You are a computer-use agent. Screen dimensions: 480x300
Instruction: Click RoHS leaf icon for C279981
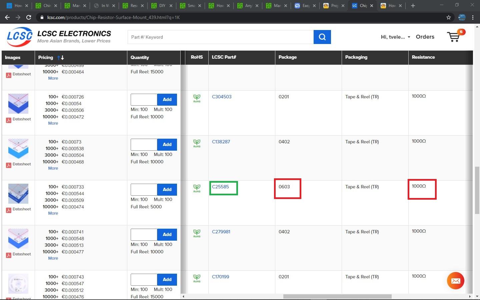pos(197,233)
